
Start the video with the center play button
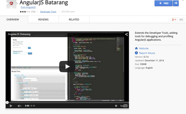(x=67, y=67)
